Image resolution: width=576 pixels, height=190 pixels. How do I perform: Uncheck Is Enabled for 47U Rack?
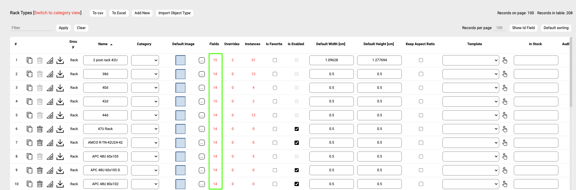coord(296,129)
